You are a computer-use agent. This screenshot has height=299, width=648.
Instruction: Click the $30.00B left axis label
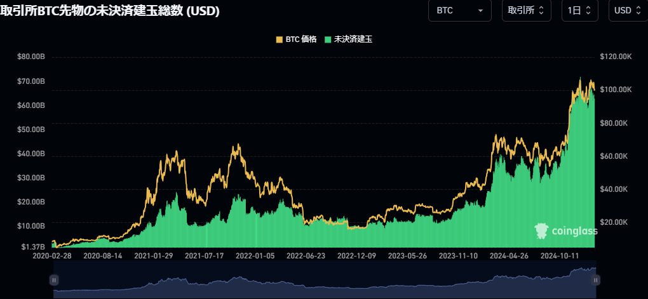tap(31, 178)
